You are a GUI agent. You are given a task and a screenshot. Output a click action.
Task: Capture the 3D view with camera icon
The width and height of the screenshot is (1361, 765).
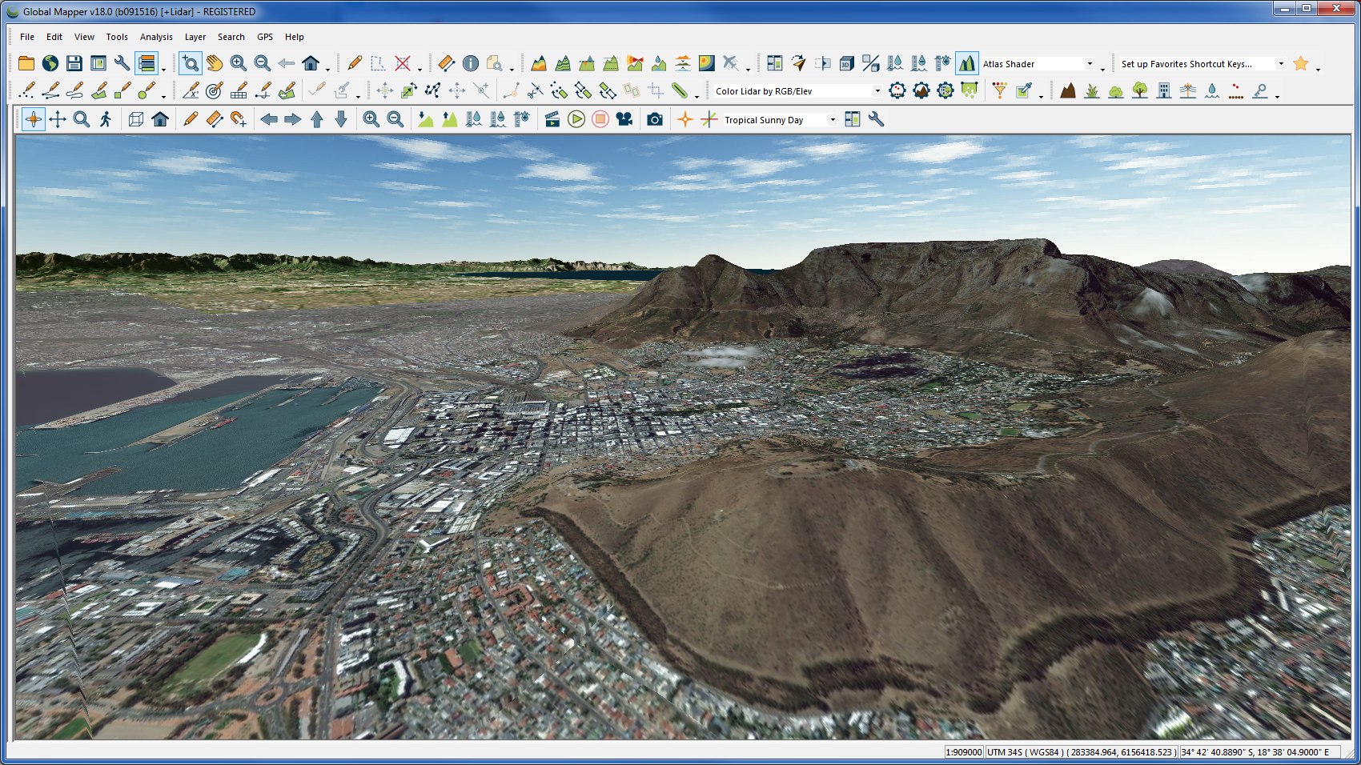655,119
